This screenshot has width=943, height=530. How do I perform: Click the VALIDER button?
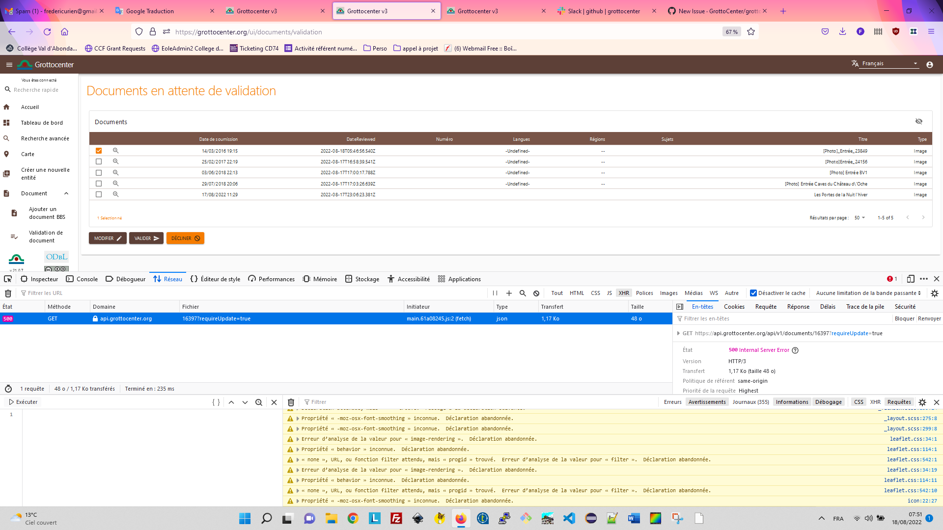tap(146, 238)
